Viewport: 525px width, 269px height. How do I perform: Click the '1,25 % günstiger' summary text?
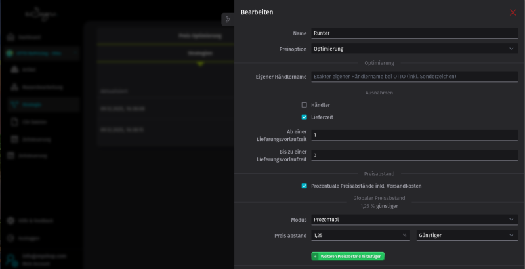tap(379, 206)
